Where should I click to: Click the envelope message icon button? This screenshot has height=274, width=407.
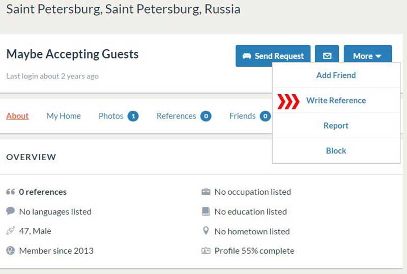pos(327,56)
